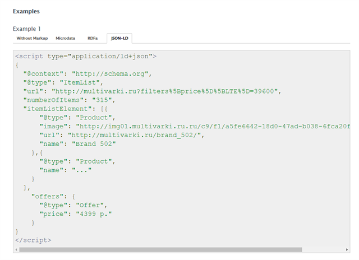Click the multivarki.ru filters url line
This screenshot has width=359, height=260.
(152, 91)
